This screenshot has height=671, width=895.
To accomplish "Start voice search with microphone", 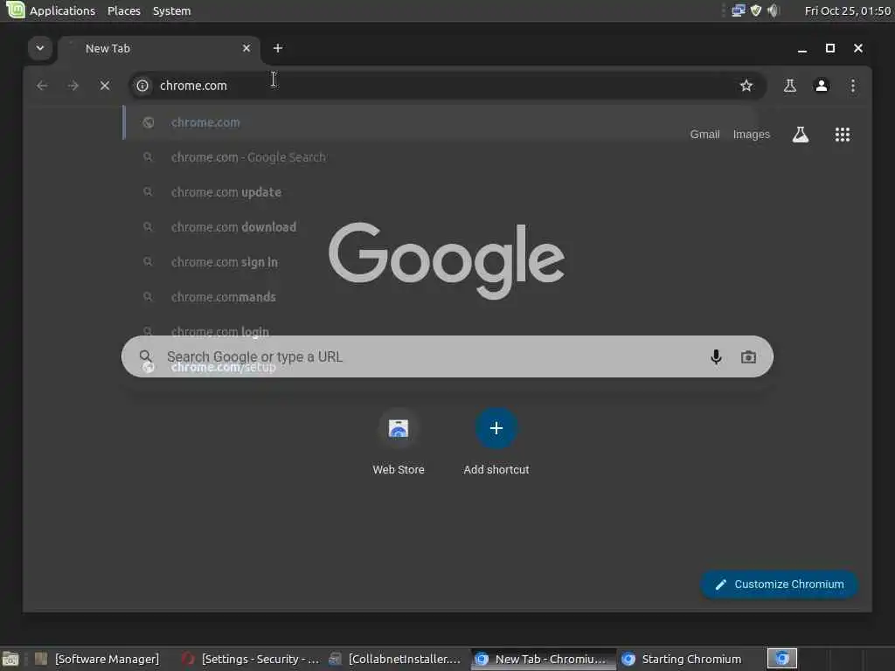I will tap(716, 357).
